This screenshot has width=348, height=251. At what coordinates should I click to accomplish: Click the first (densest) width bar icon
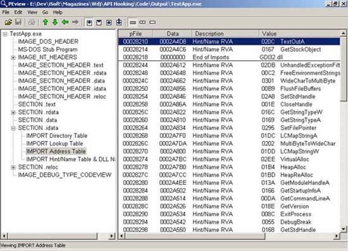click(133, 22)
